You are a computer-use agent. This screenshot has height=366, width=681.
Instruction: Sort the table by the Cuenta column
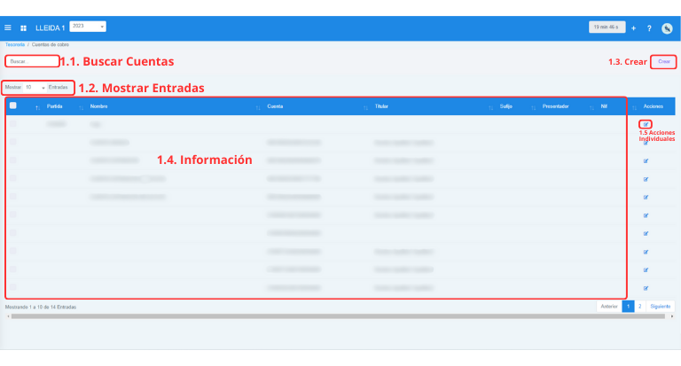click(x=275, y=106)
